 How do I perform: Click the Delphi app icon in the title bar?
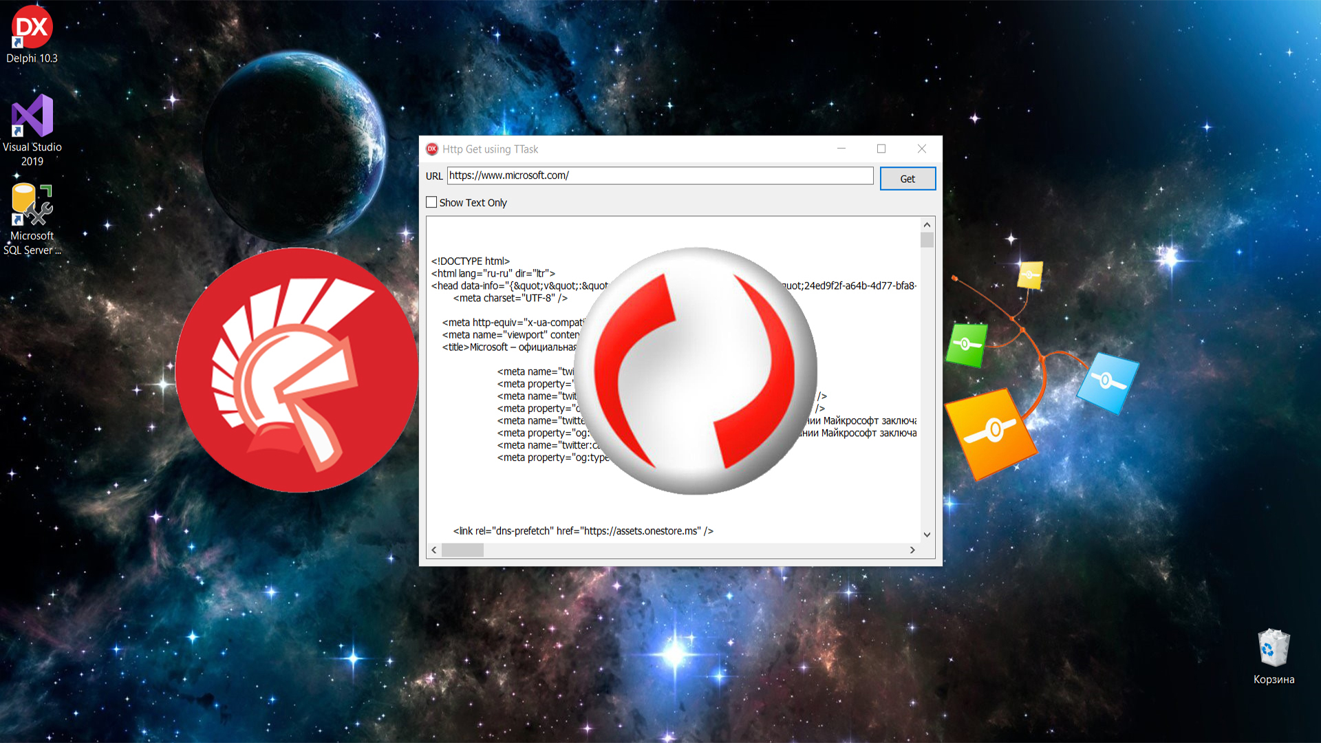tap(432, 149)
